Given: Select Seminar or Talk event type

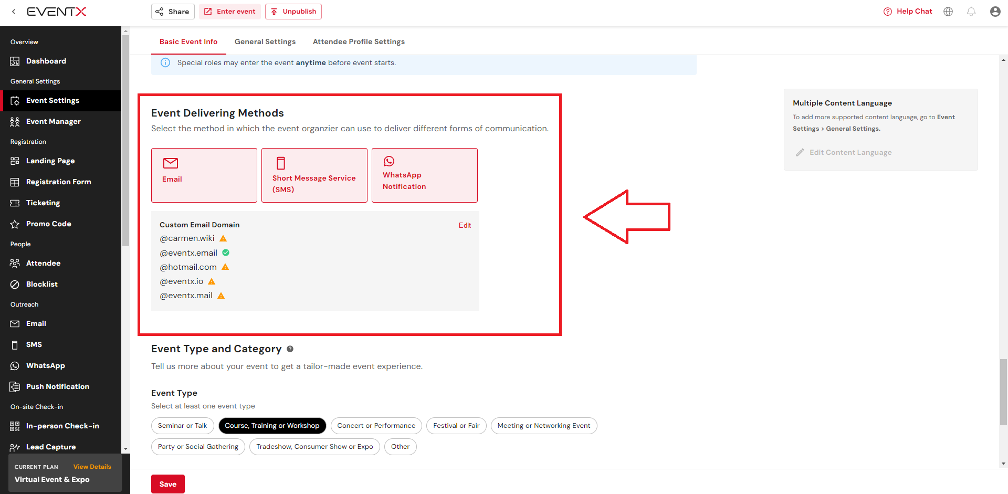Looking at the screenshot, I should click(182, 426).
